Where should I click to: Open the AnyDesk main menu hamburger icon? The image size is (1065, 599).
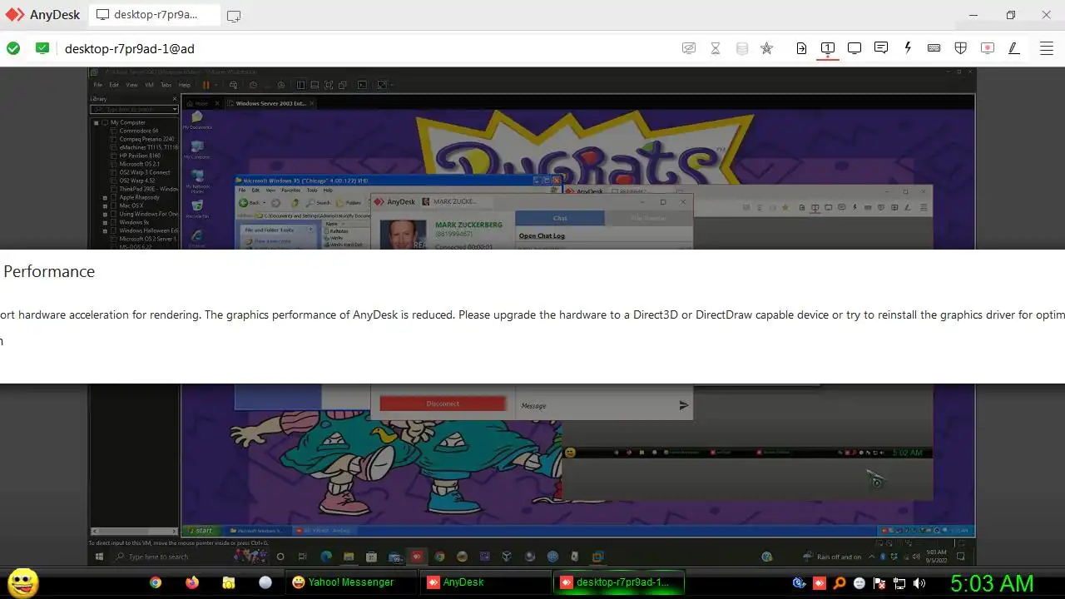1047,48
